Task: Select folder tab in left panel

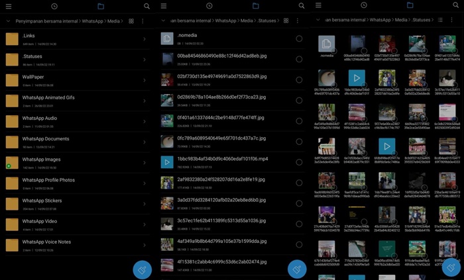Action: click(x=101, y=6)
